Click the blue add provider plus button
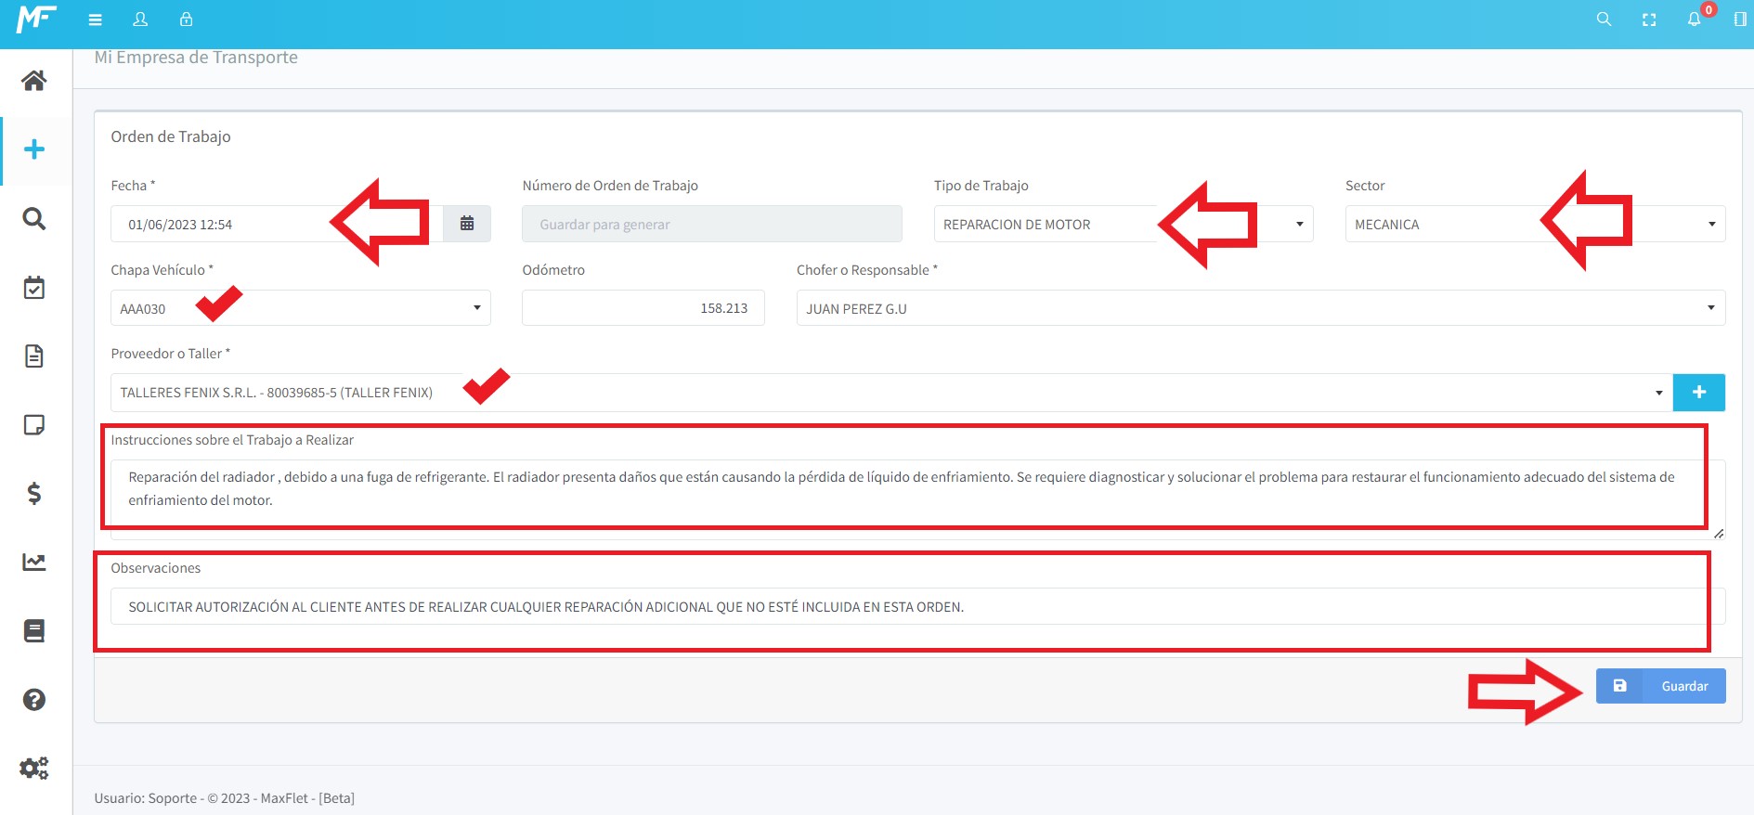 click(x=1698, y=393)
